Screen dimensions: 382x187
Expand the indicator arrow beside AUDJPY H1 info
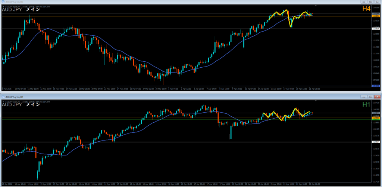(x=3, y=101)
